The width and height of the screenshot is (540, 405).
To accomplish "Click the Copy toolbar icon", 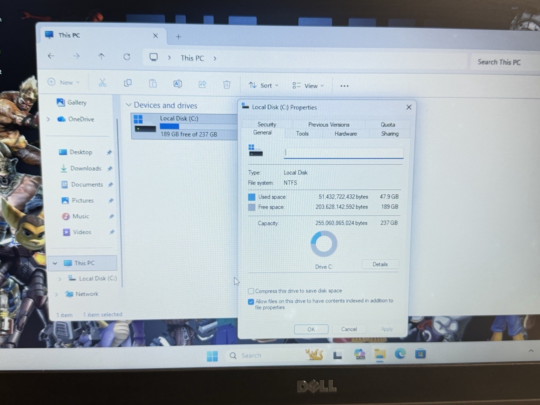I will tap(128, 83).
